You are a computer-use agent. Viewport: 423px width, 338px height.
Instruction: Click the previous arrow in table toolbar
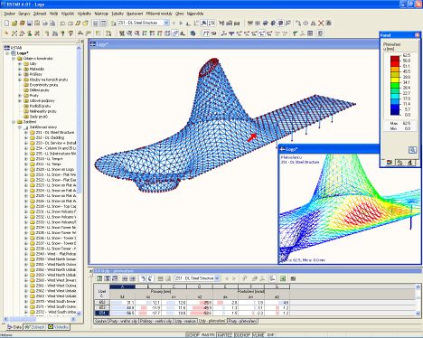click(x=227, y=278)
